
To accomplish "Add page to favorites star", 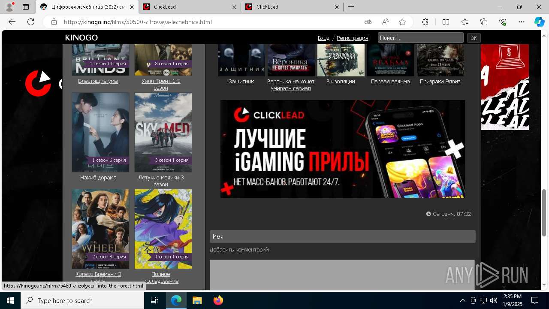I will 402,22.
